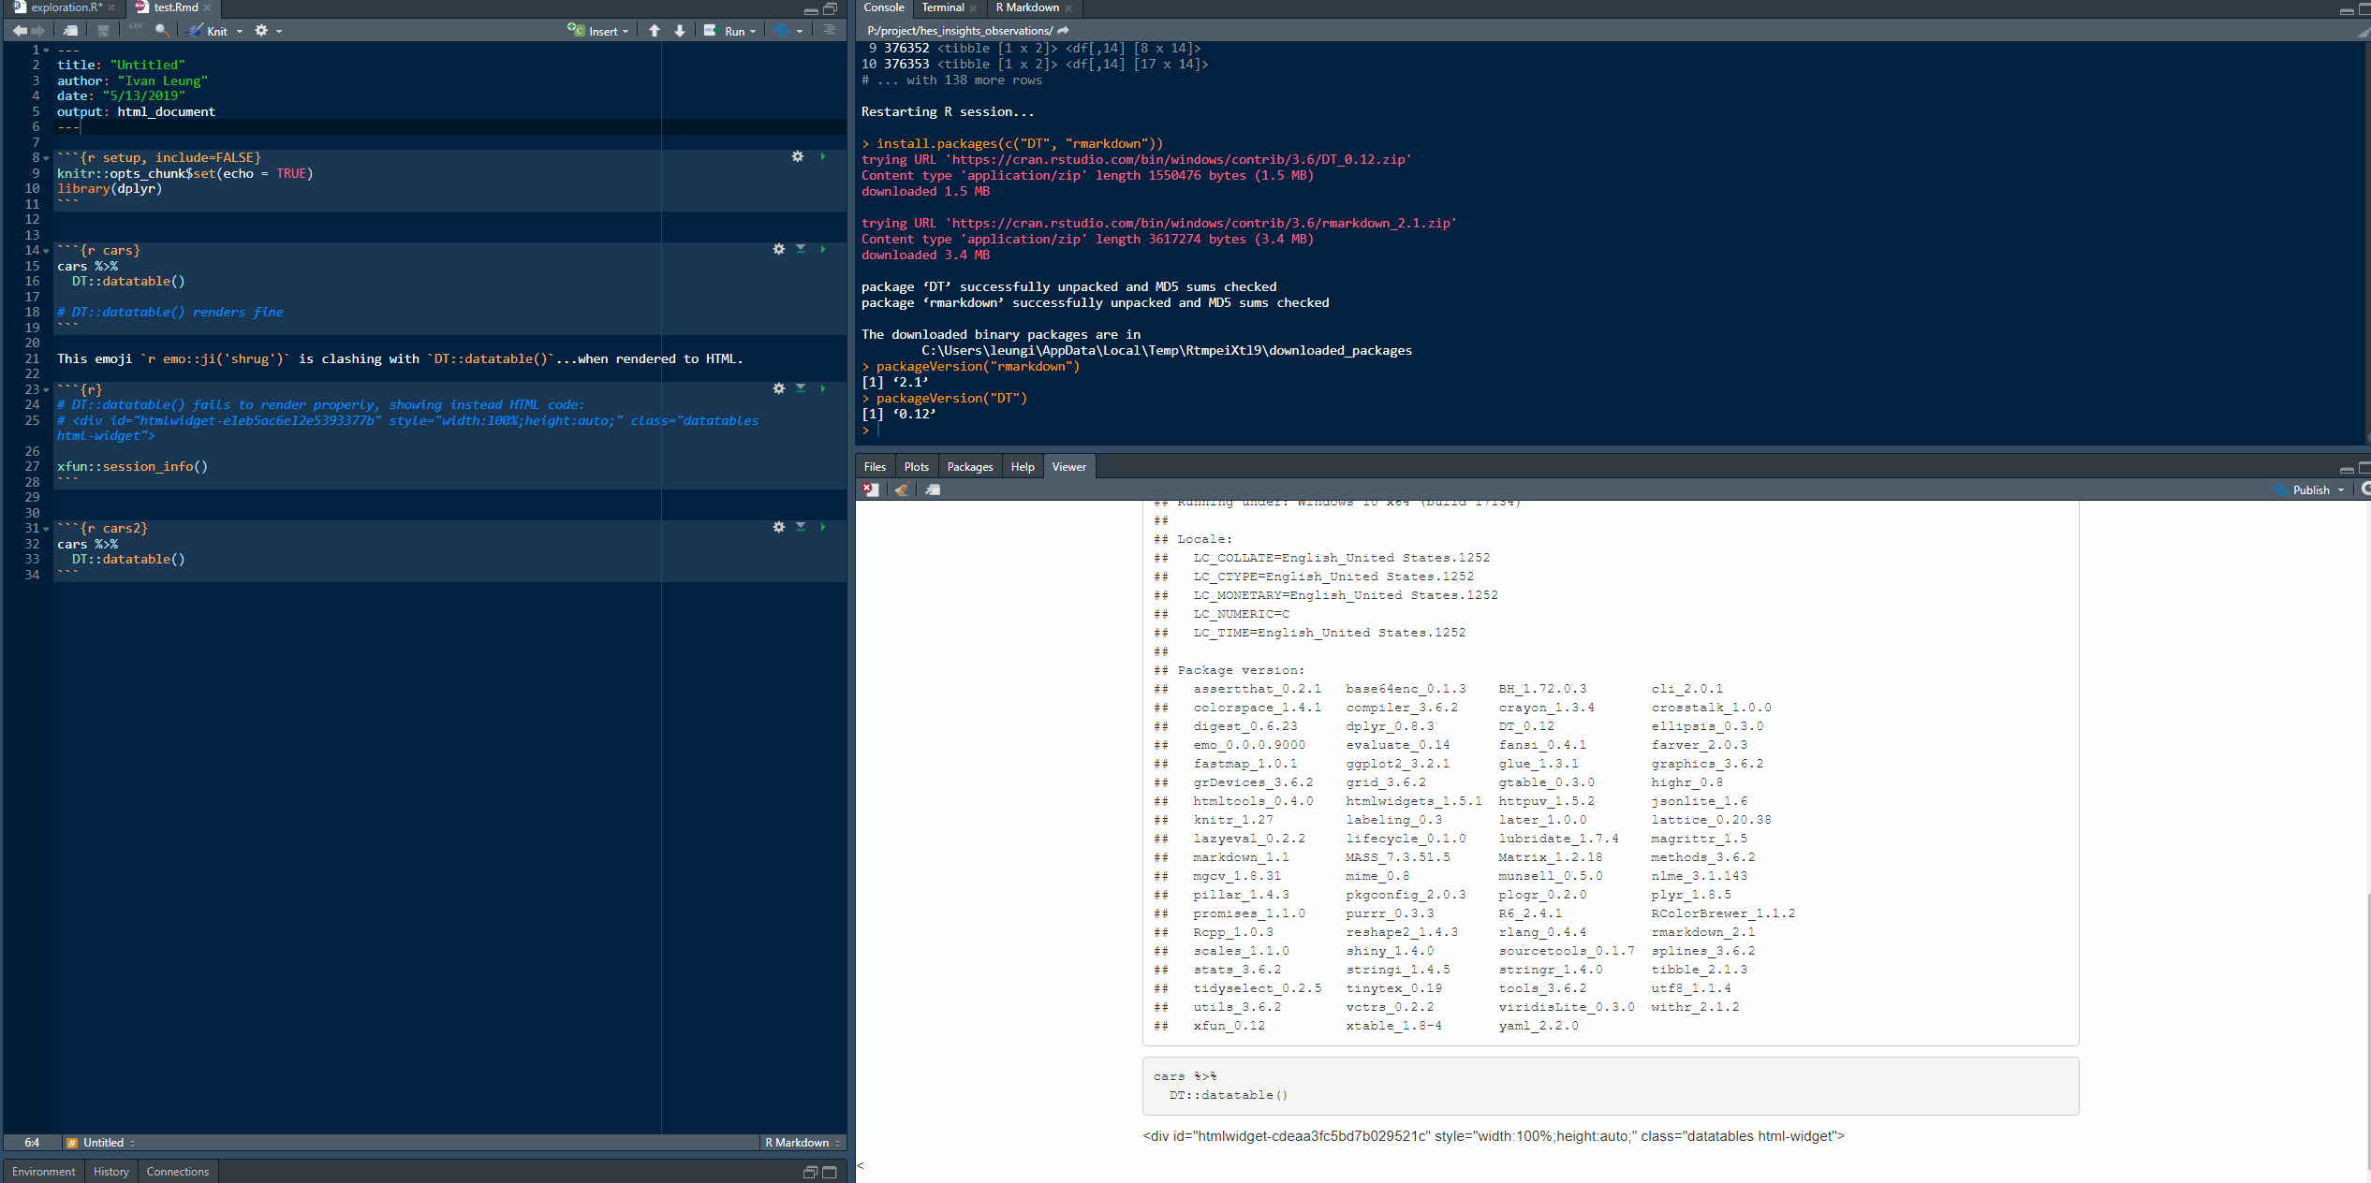
Task: Run the chunk at line 23
Action: click(823, 388)
